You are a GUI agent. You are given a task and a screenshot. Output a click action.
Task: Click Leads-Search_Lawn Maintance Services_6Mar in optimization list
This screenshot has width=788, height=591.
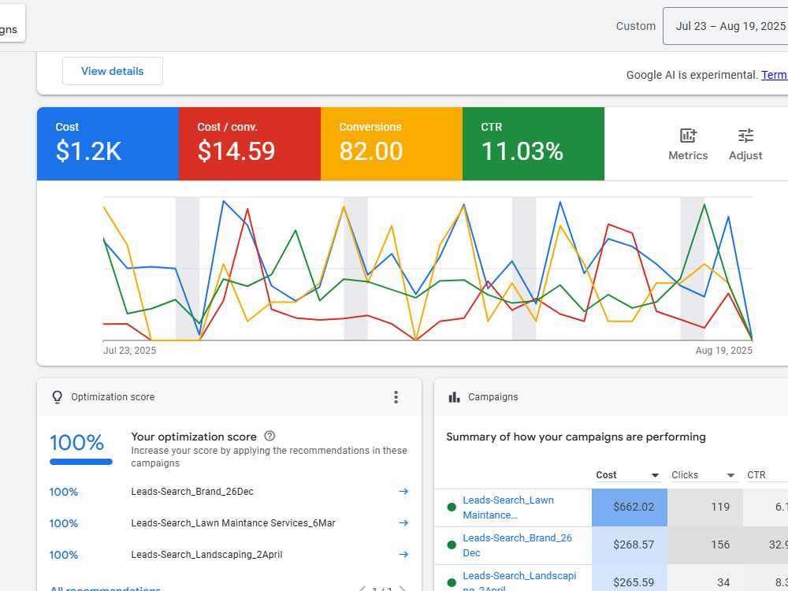233,523
